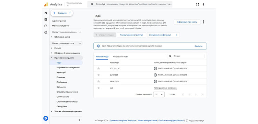Star the purchase event as key event
Screen dimensions: 258x124
pyautogui.click(x=98, y=75)
